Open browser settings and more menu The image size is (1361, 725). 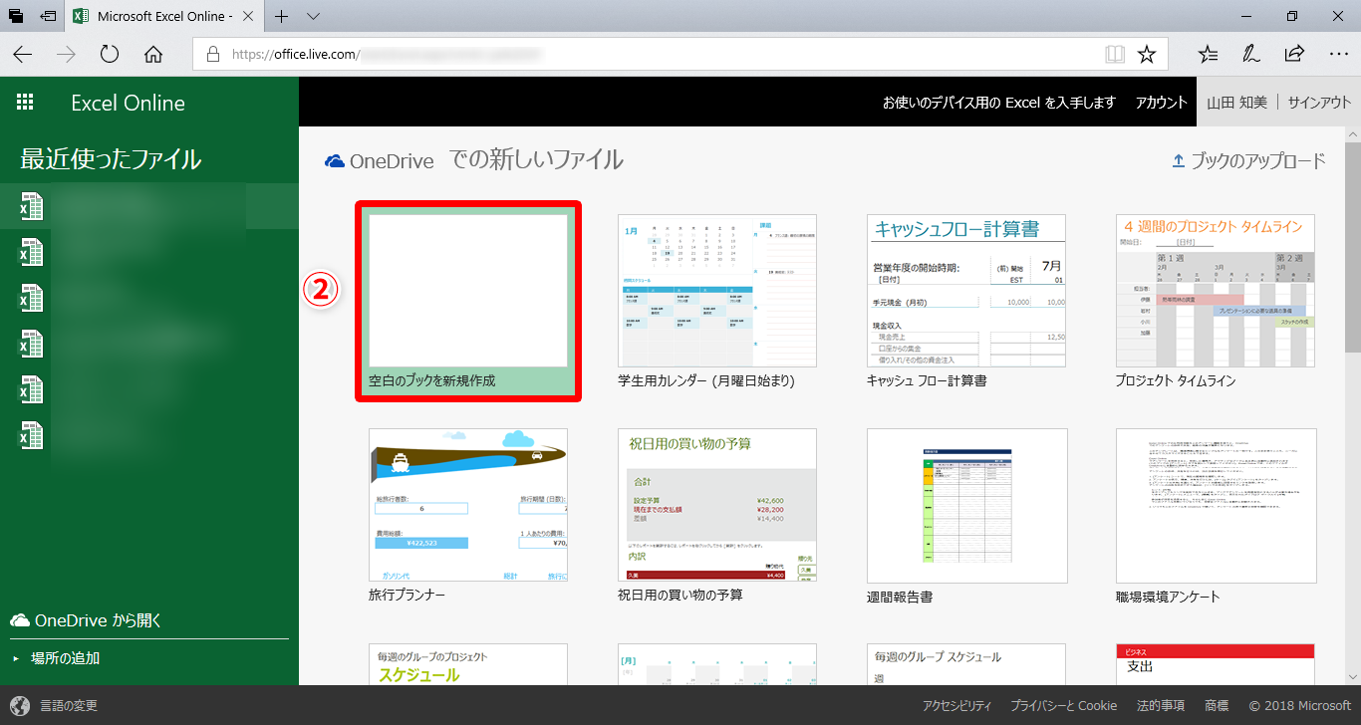[1338, 54]
